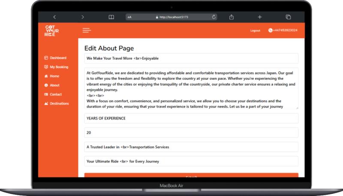Click the field containing 20
Image resolution: width=343 pixels, height=196 pixels.
[191, 133]
